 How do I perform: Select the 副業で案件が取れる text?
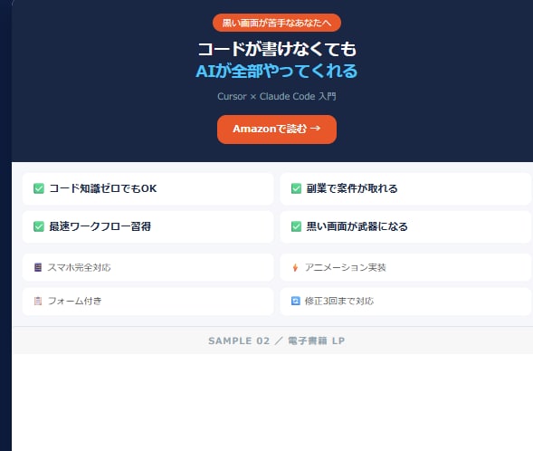click(352, 188)
